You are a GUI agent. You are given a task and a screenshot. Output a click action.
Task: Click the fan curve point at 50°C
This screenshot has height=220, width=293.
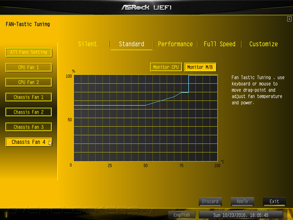pos(146,106)
